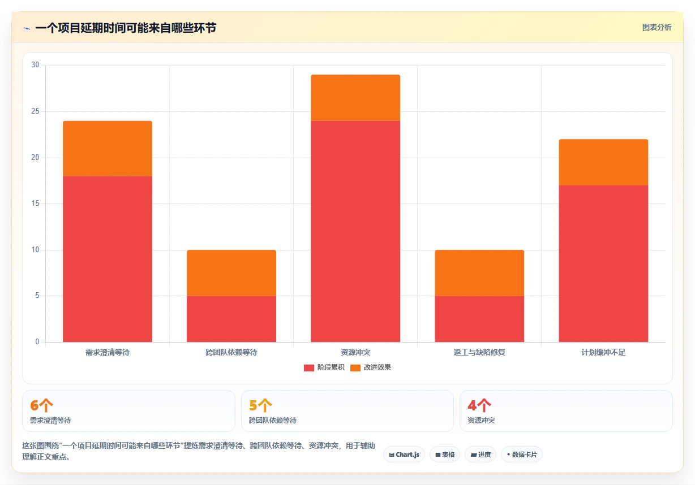Click the lightning icon beside the title

pos(27,28)
